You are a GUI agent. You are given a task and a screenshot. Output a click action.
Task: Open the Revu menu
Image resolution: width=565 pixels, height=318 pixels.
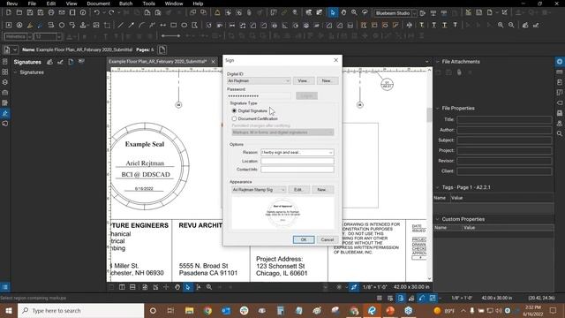point(11,4)
